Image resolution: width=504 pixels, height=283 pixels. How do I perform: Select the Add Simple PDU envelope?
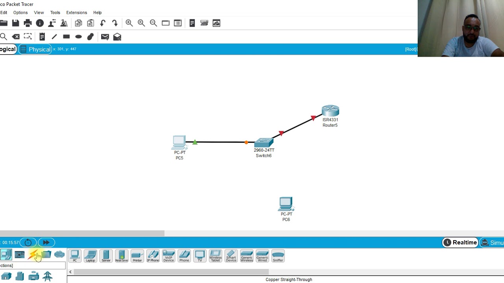(x=105, y=37)
